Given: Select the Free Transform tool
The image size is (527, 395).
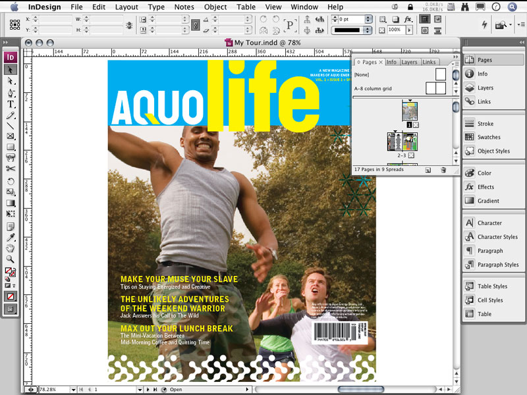Looking at the screenshot, I should pyautogui.click(x=11, y=214).
